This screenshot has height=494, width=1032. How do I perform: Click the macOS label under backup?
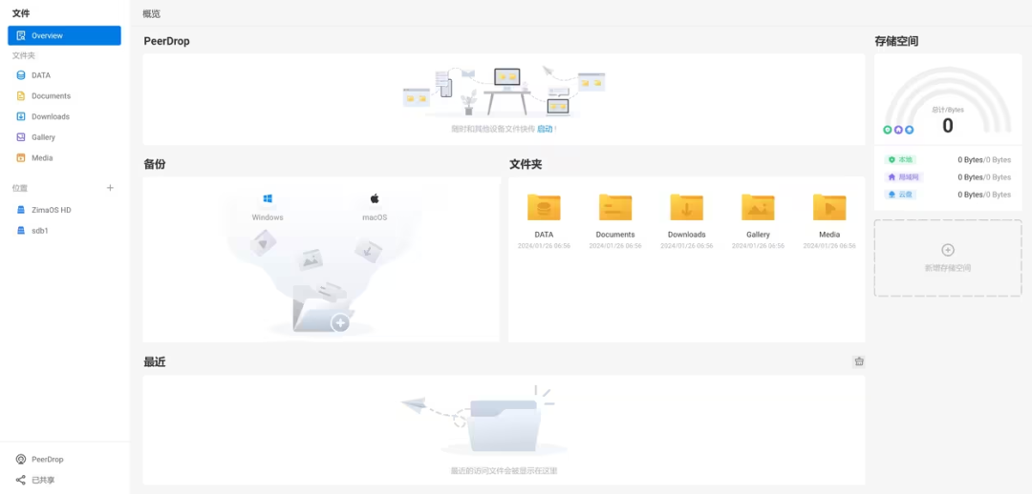coord(375,216)
